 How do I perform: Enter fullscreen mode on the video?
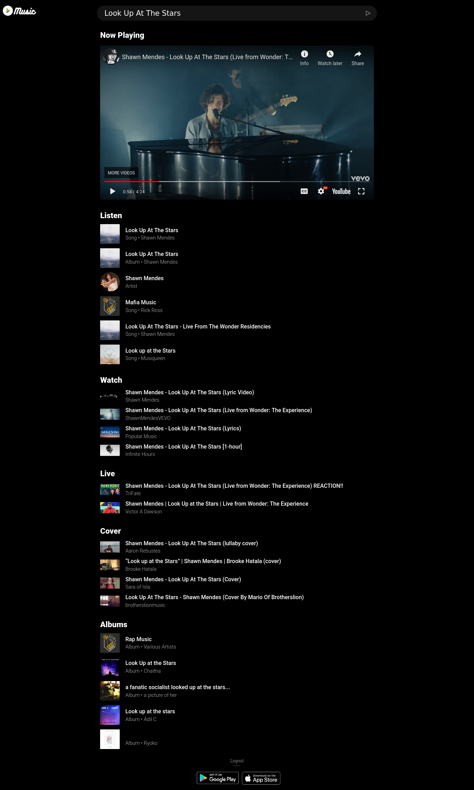point(361,191)
